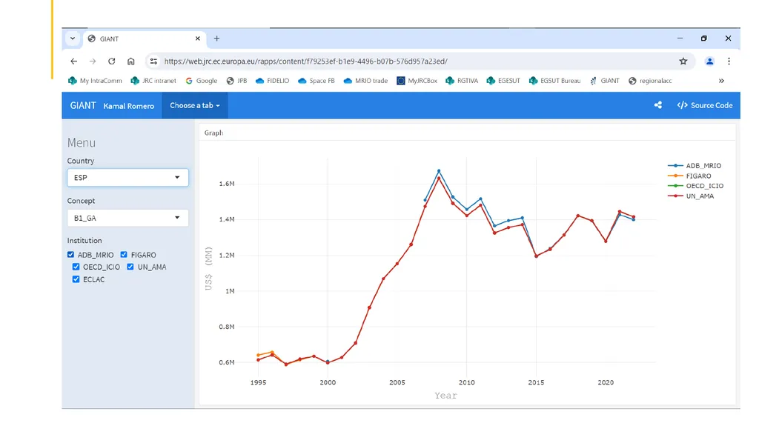Open FIDELIO bookmark
Viewport: 759px width, 426px height.
(272, 81)
